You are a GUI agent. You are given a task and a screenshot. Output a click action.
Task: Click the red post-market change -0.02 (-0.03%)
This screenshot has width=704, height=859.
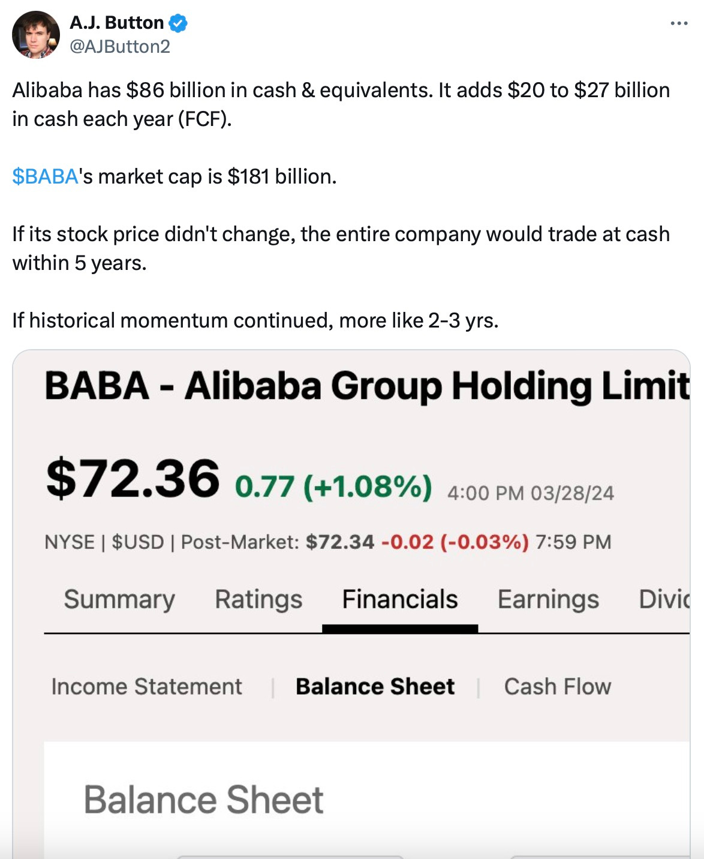[455, 542]
